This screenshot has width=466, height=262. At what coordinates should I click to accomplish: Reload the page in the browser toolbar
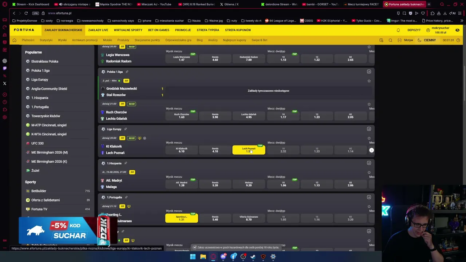26,13
